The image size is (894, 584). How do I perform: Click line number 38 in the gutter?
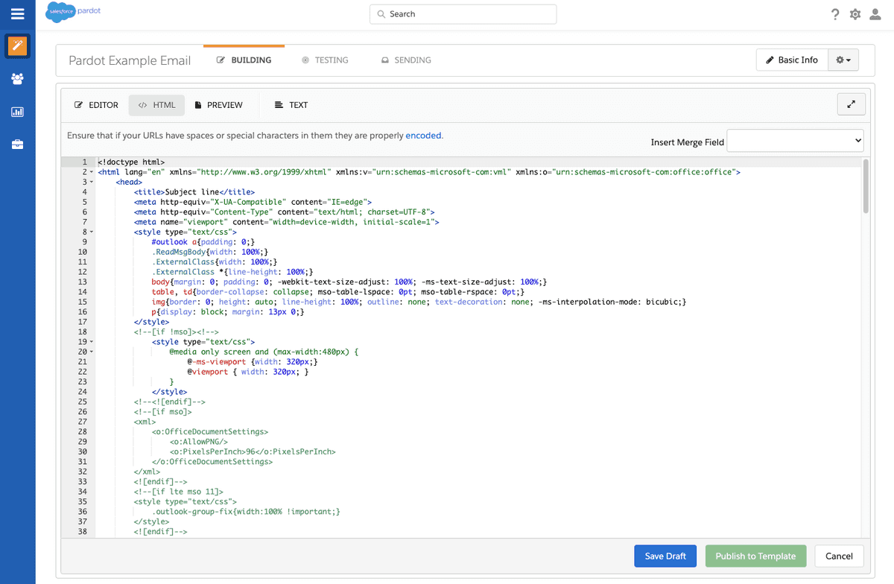82,532
